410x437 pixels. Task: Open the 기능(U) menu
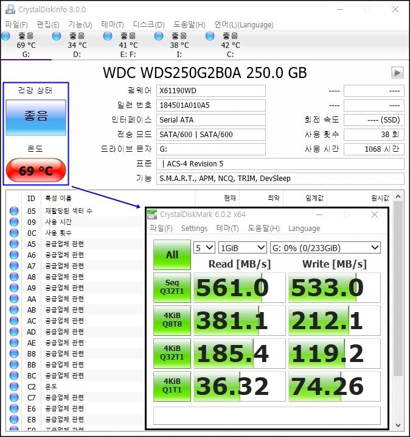(x=80, y=24)
